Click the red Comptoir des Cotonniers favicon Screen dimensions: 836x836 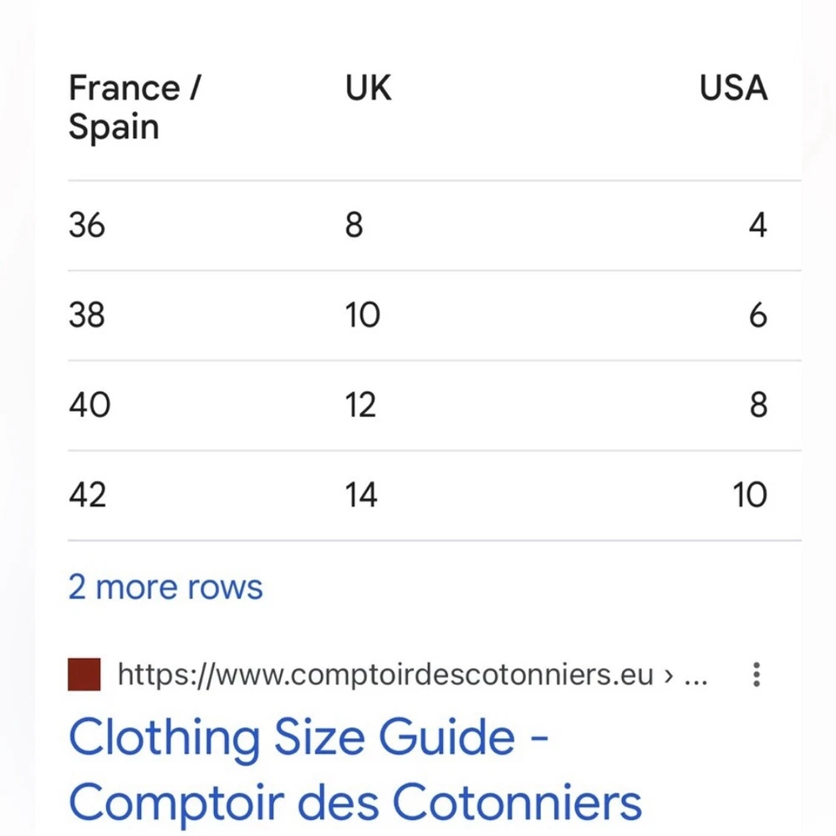tap(84, 675)
